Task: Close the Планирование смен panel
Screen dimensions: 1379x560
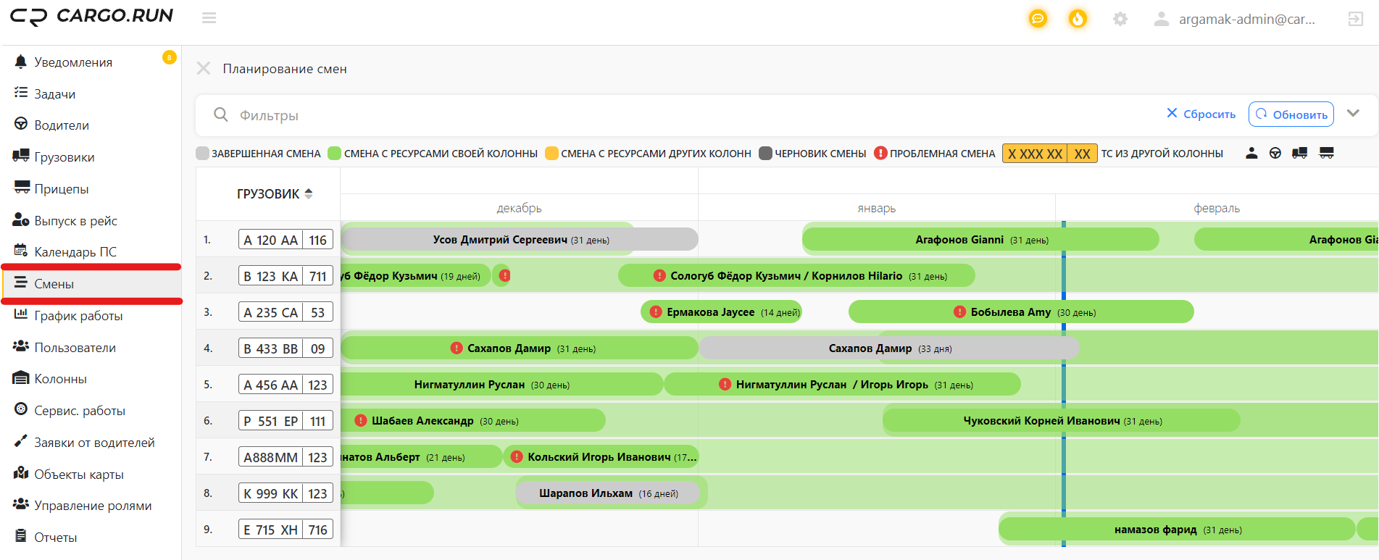Action: coord(204,68)
